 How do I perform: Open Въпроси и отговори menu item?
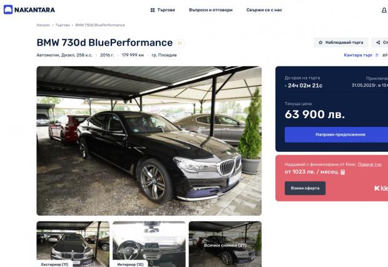click(x=210, y=10)
